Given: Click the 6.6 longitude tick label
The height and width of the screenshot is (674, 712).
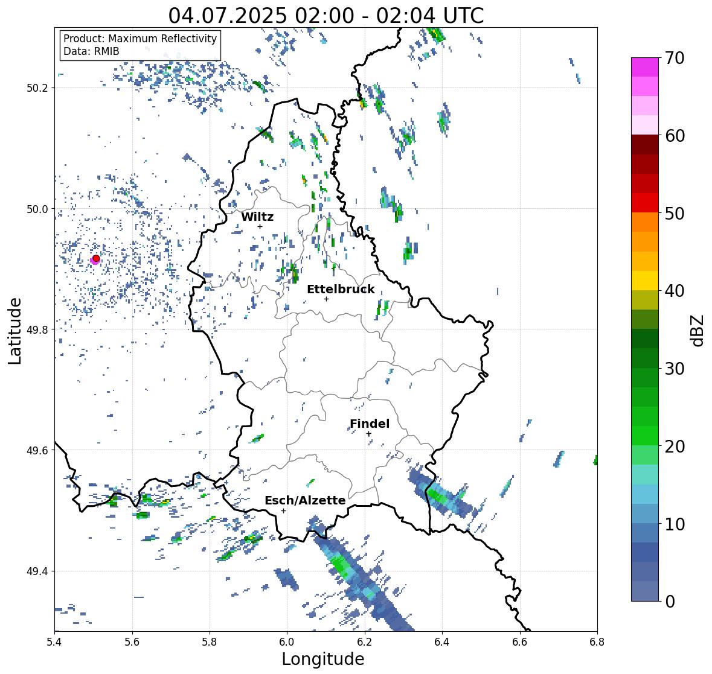Looking at the screenshot, I should (520, 642).
